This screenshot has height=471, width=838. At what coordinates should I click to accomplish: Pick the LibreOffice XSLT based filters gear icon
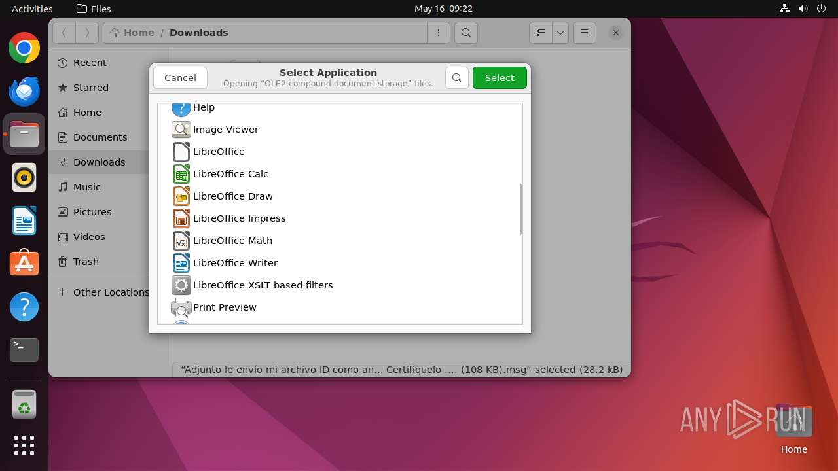[x=181, y=285]
